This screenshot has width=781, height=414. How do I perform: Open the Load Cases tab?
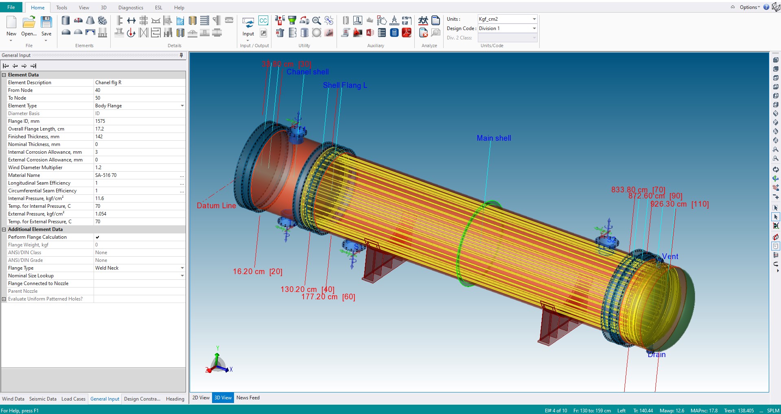pyautogui.click(x=73, y=399)
